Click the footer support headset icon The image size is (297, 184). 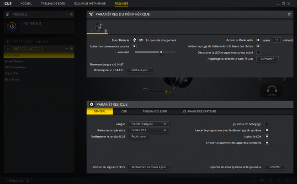coord(254,181)
